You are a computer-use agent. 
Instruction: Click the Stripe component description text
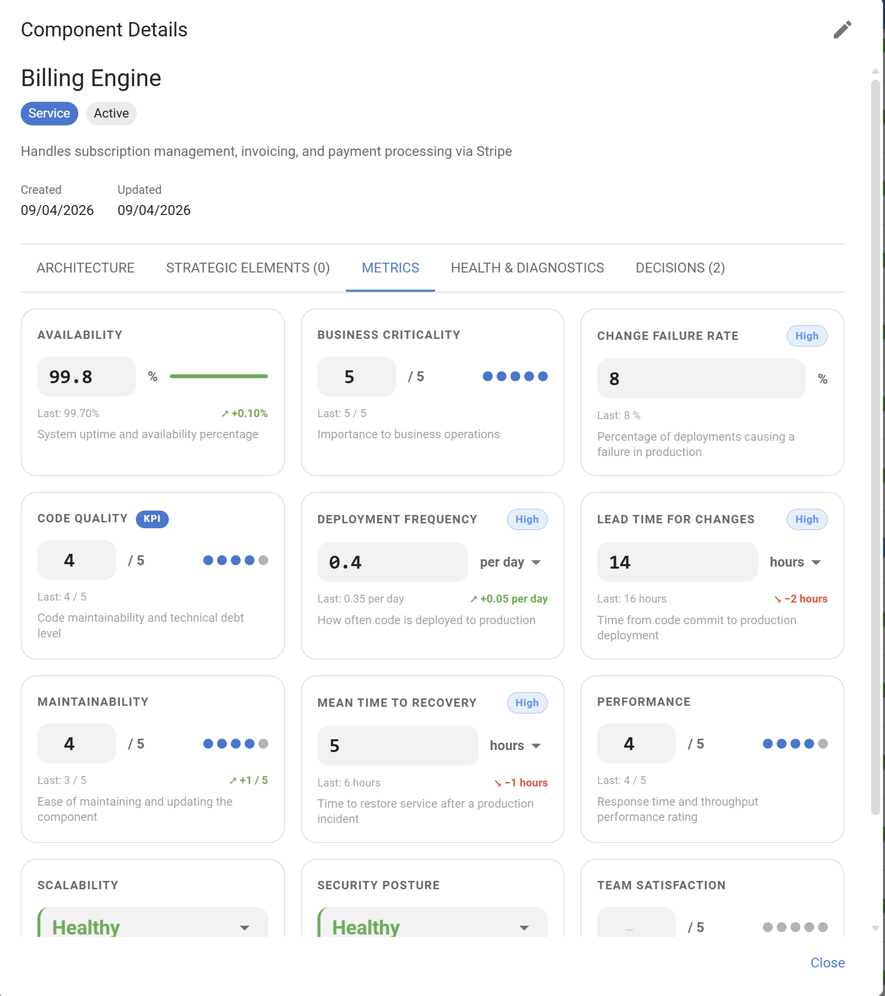pos(266,151)
